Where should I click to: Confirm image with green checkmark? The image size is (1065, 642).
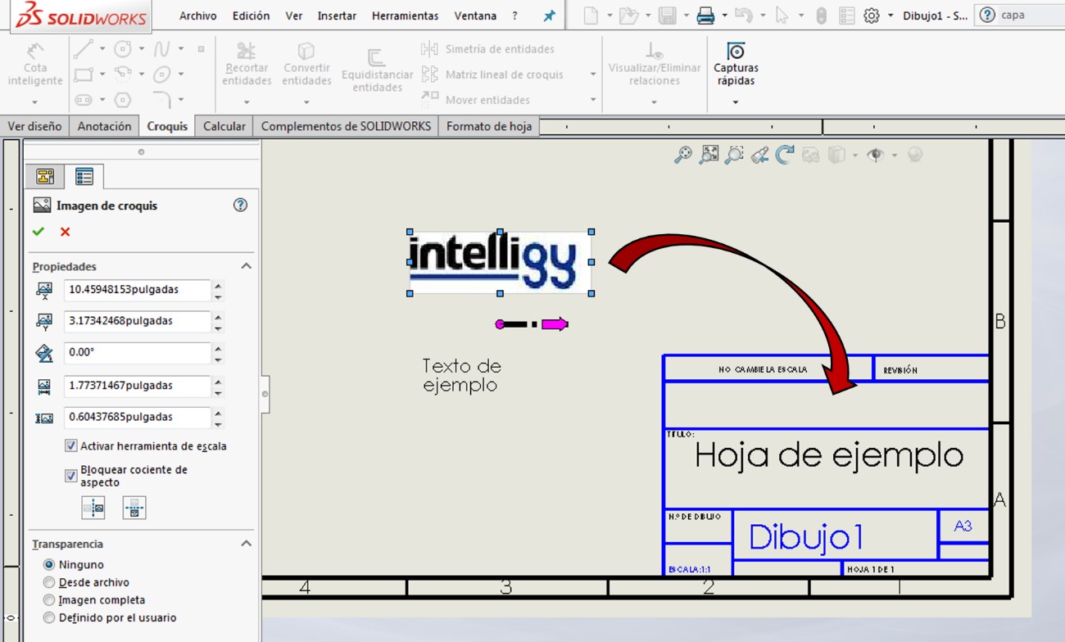click(38, 232)
